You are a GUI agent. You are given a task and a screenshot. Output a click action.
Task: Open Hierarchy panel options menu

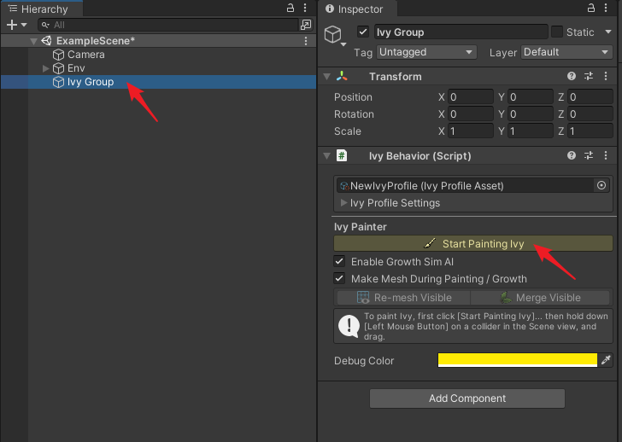(x=305, y=8)
